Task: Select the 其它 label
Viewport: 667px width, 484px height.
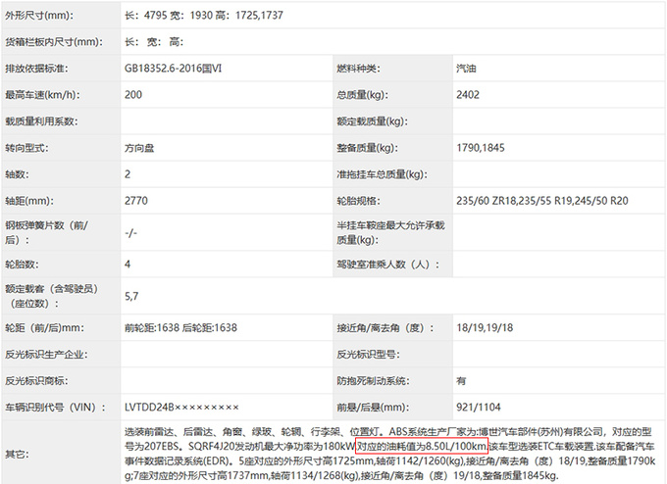Action: click(17, 455)
